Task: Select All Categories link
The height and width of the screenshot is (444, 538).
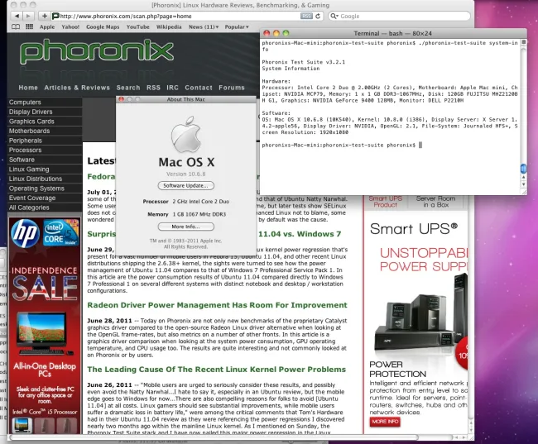Action: click(45, 208)
